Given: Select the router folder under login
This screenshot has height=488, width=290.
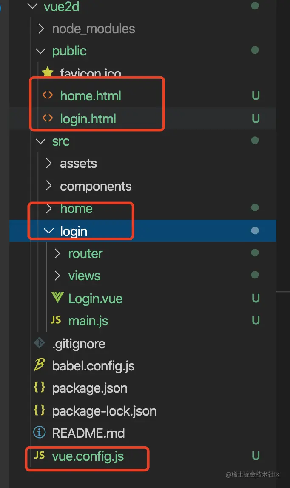Looking at the screenshot, I should (85, 253).
